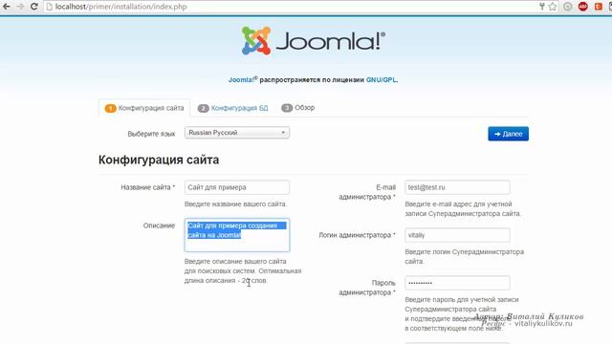Click the E-mail администратора field

(457, 187)
